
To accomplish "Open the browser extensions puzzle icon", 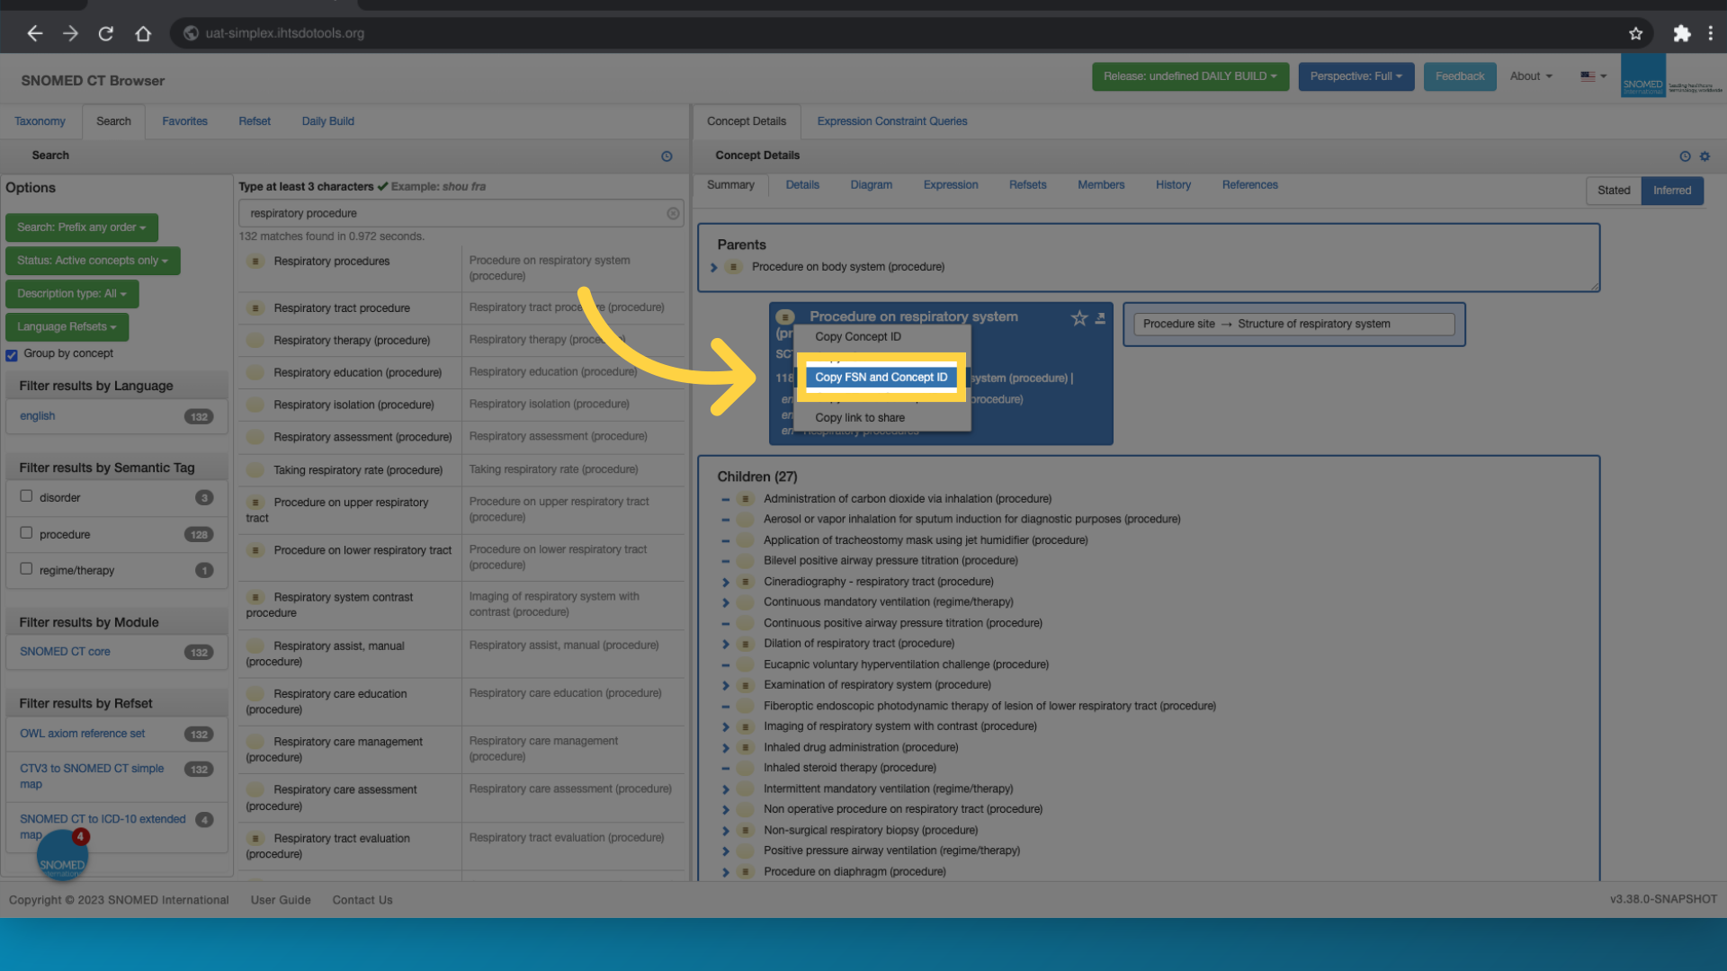I will point(1681,33).
